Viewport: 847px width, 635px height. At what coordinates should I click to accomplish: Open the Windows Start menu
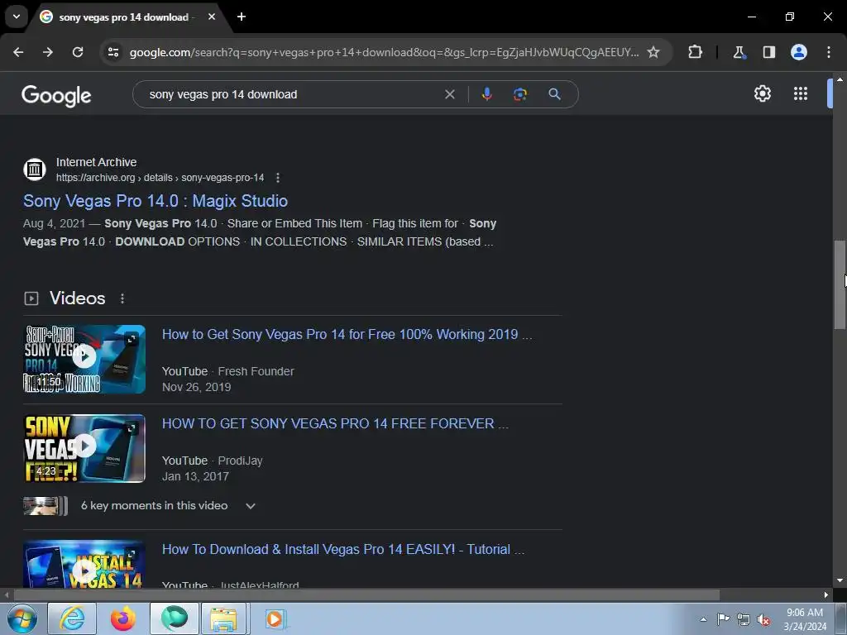click(x=22, y=618)
